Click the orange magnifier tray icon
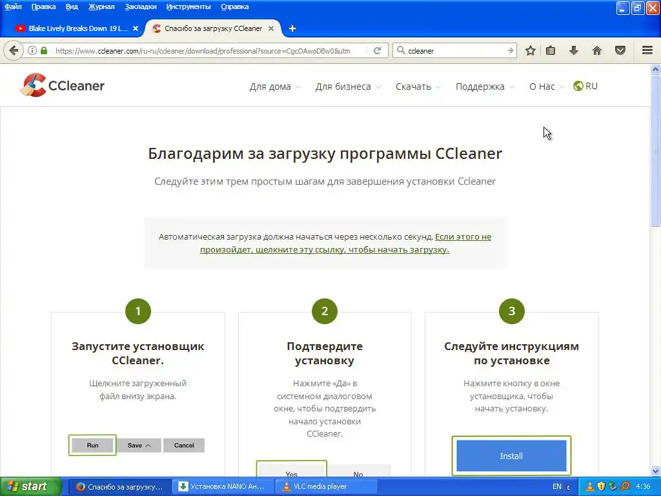Screen dimensions: 661x496 pos(625,486)
